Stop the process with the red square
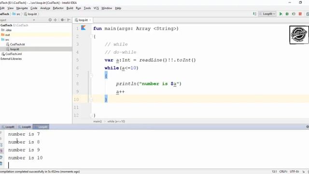The width and height of the screenshot is (309, 174). (x=300, y=14)
